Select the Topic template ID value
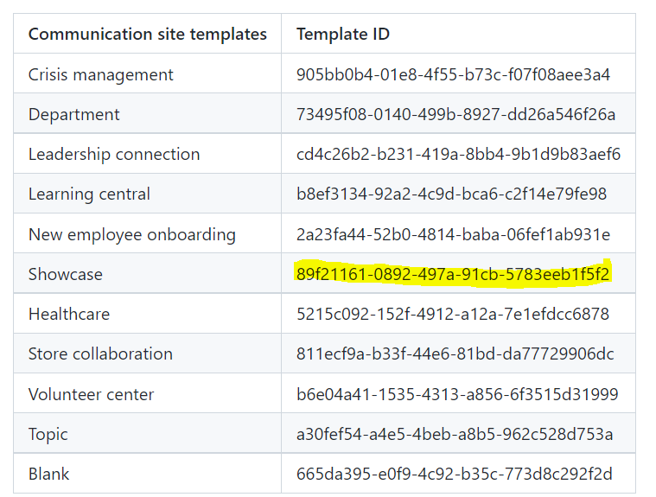This screenshot has height=497, width=656. [x=455, y=434]
